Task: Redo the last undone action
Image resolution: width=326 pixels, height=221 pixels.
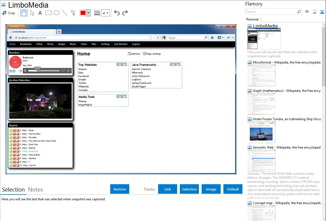Action: pos(125,13)
